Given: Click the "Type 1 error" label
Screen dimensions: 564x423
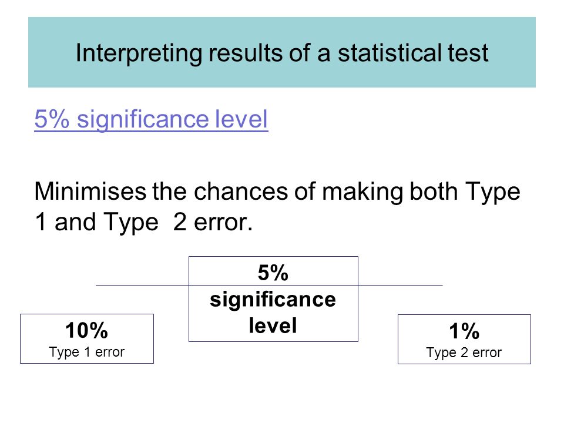Looking at the screenshot, I should 87,352.
